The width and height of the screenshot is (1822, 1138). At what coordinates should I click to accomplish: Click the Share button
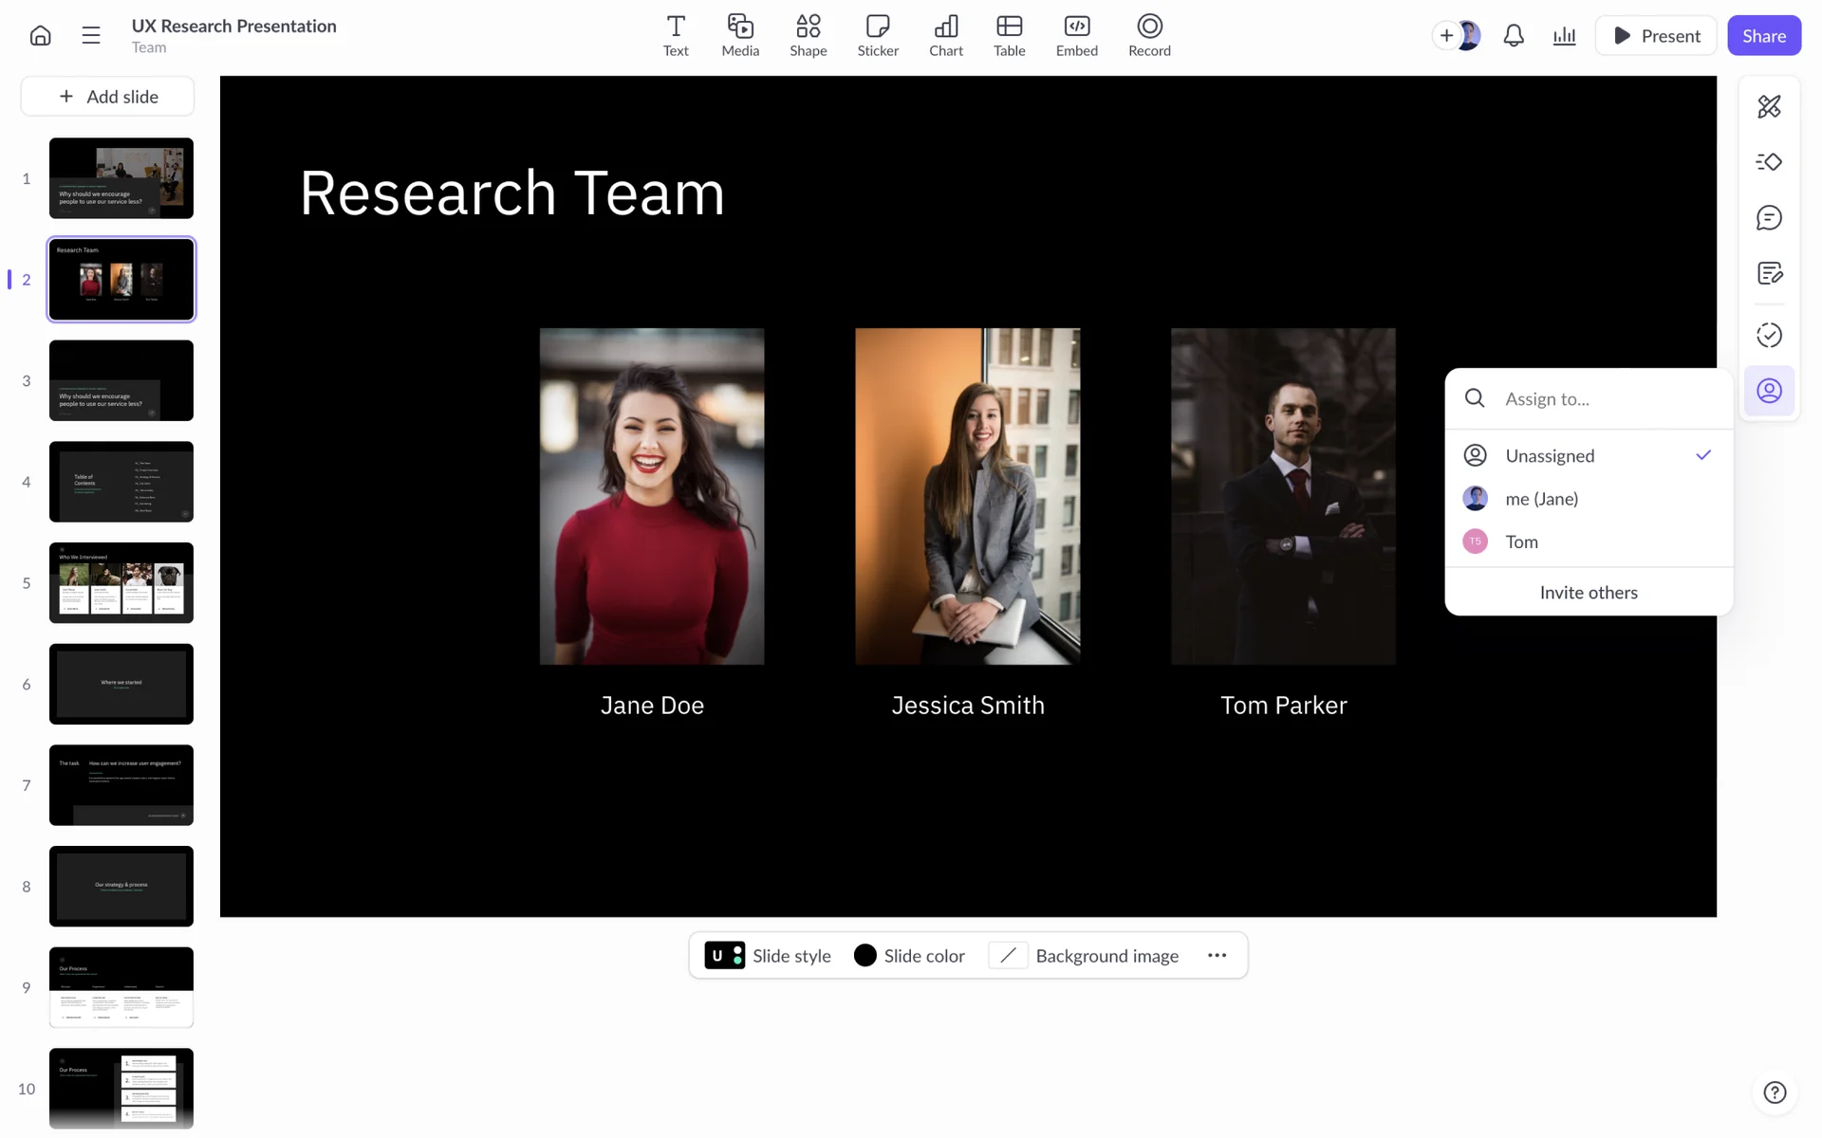1763,36
